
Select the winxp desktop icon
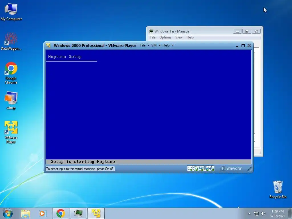pos(11,101)
